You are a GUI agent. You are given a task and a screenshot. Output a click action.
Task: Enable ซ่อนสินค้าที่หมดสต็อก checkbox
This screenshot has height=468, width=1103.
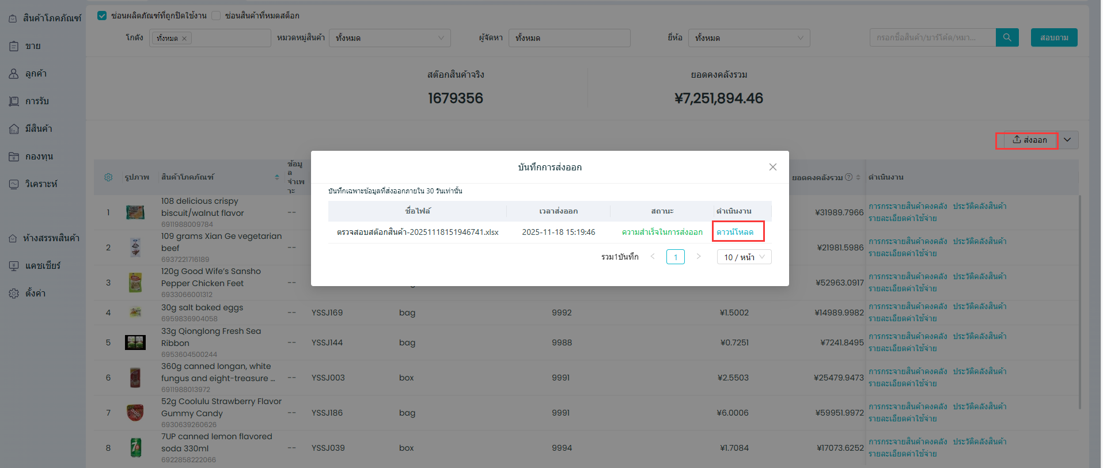(216, 16)
